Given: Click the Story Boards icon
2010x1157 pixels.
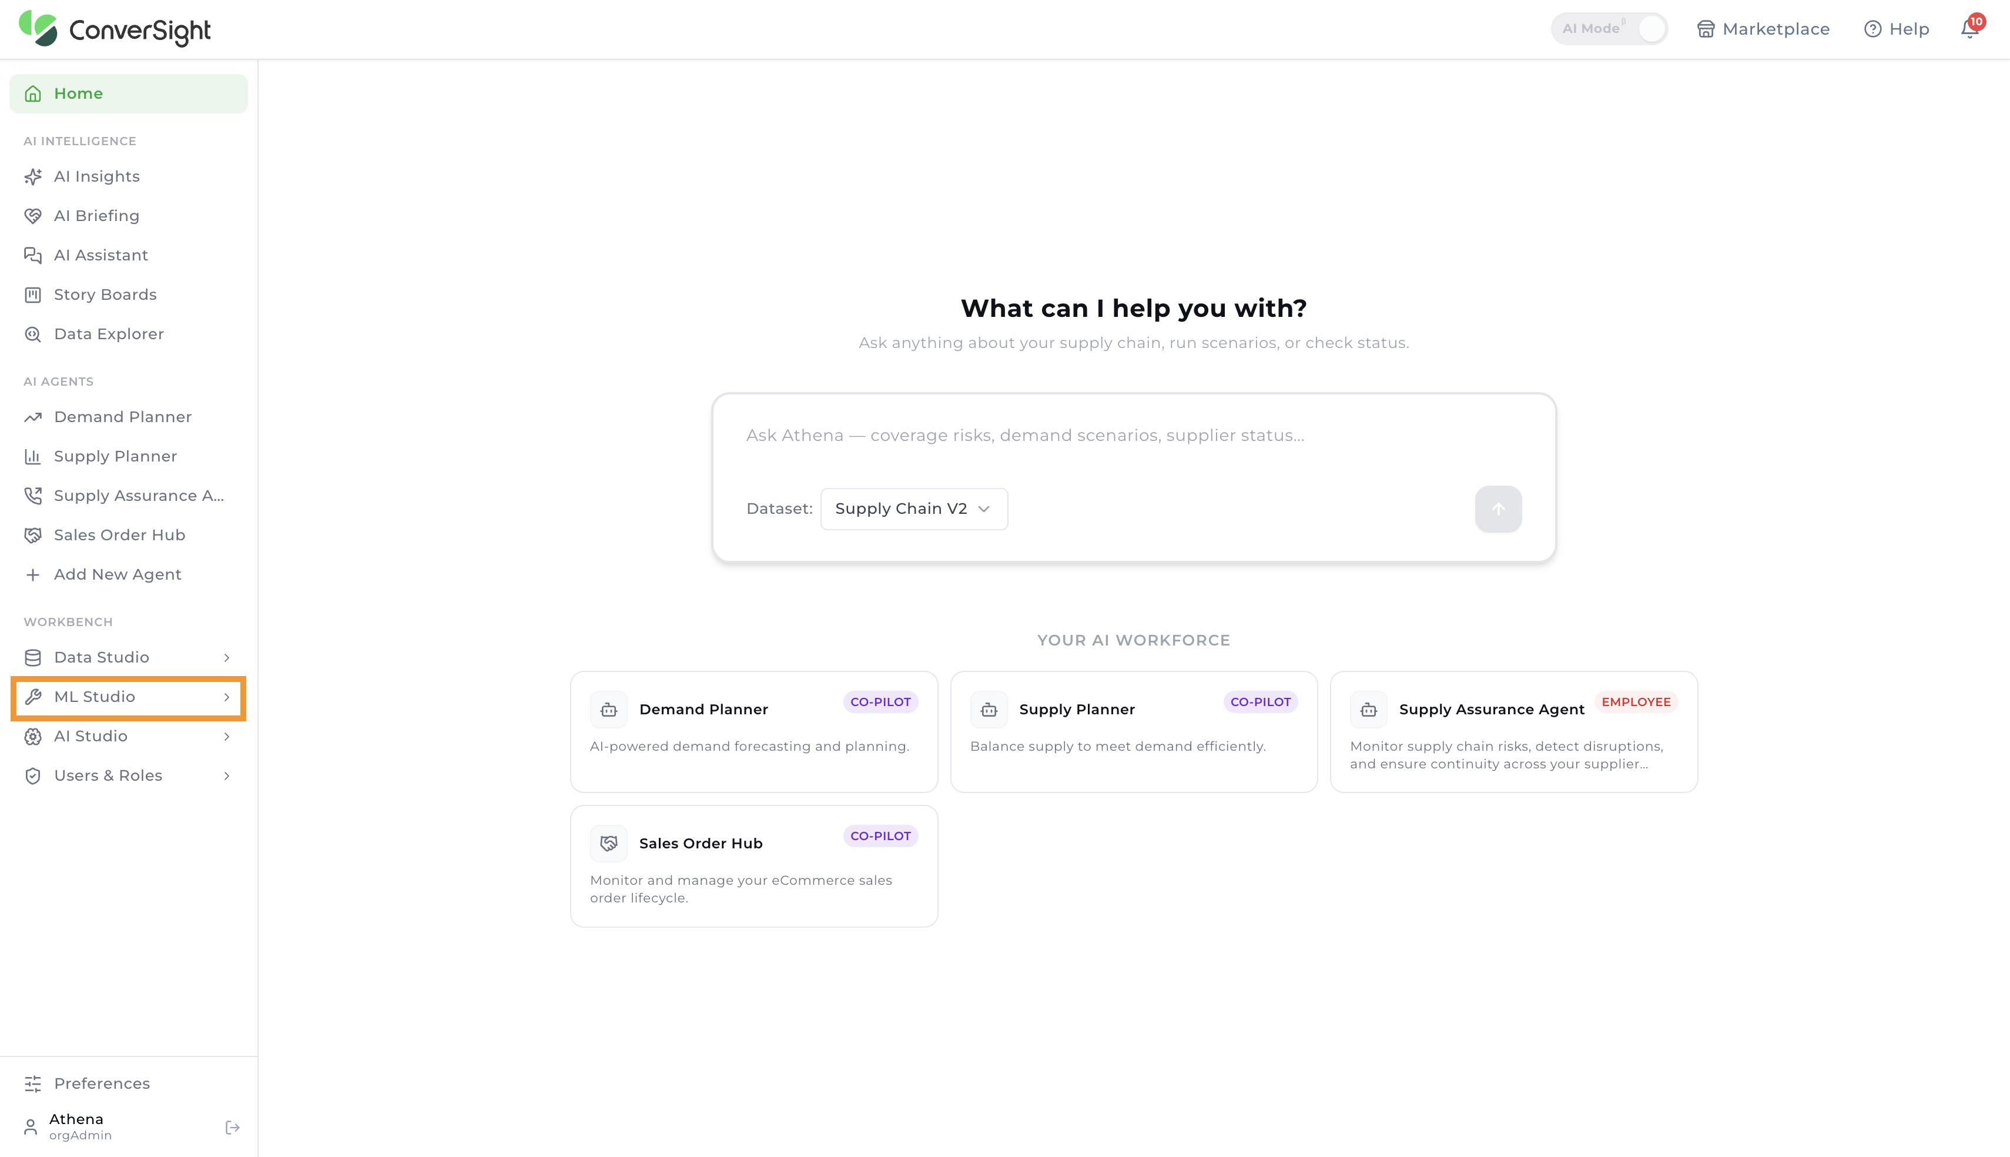Looking at the screenshot, I should pos(32,295).
